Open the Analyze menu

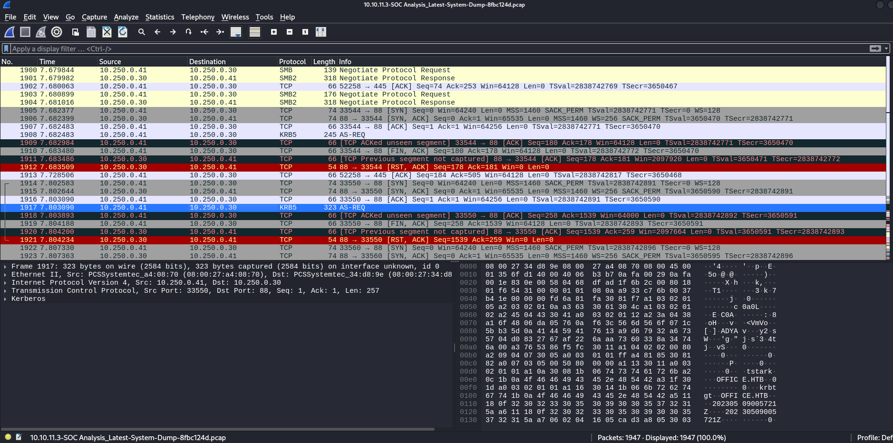tap(126, 17)
